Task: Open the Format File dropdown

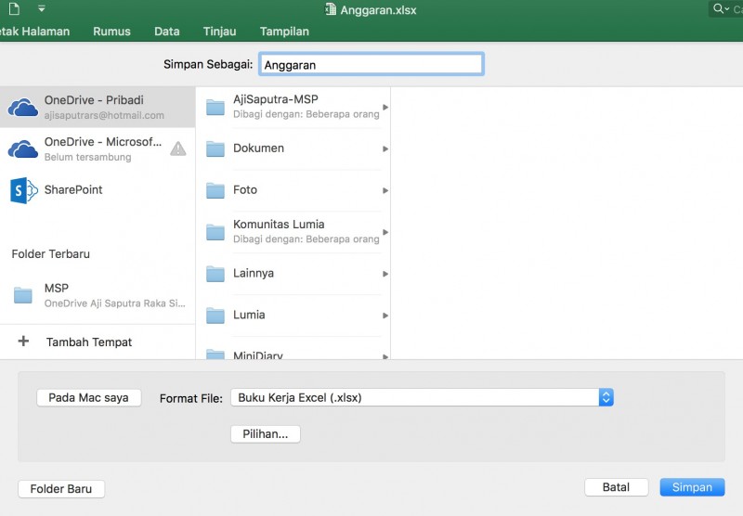Action: click(606, 397)
